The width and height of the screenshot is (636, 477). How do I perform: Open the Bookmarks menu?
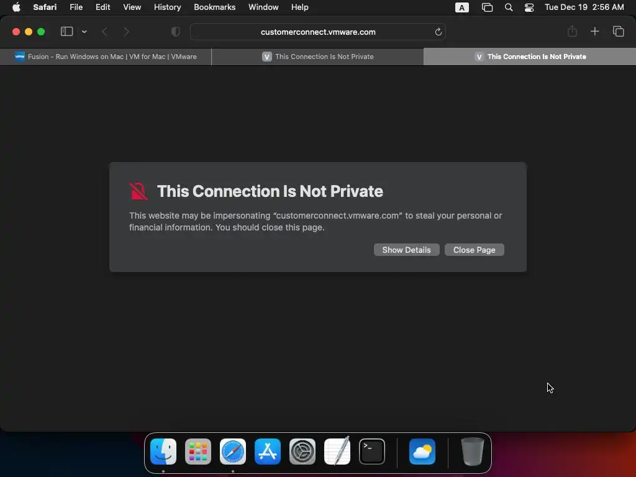click(214, 7)
